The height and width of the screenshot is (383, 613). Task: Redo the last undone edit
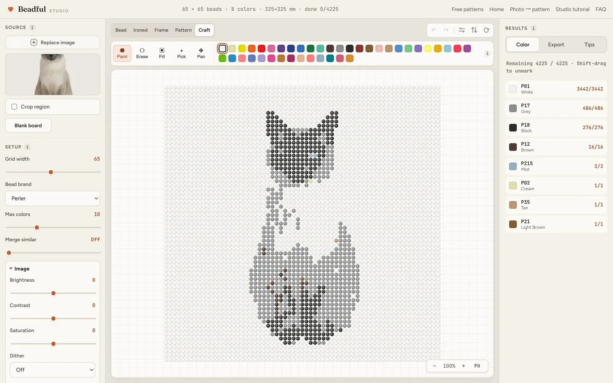(446, 30)
